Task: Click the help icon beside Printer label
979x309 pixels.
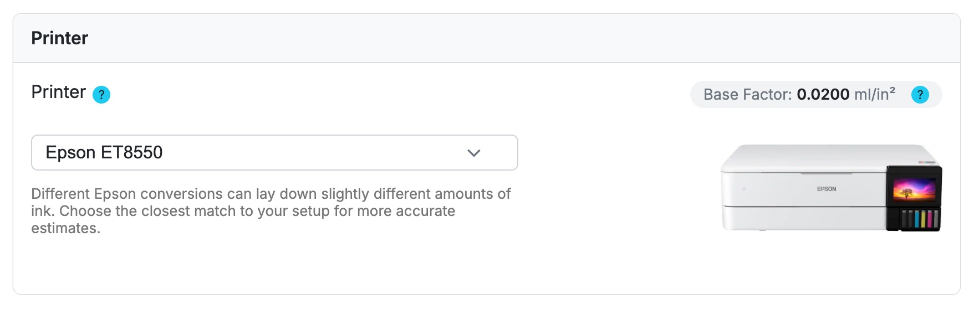Action: (101, 95)
